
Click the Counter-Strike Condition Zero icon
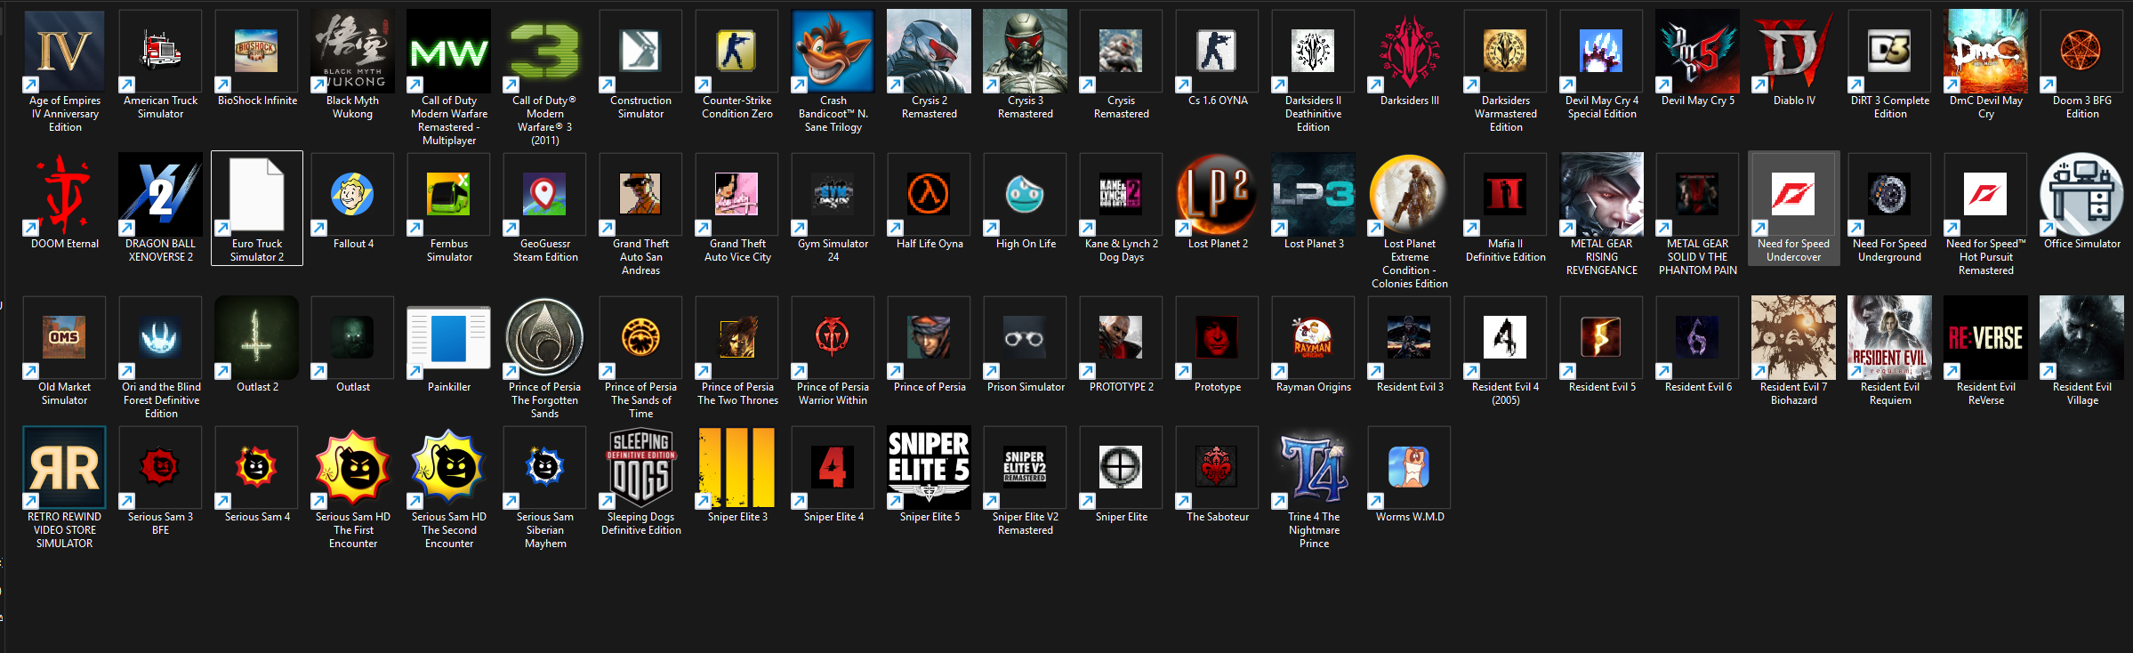tap(736, 52)
